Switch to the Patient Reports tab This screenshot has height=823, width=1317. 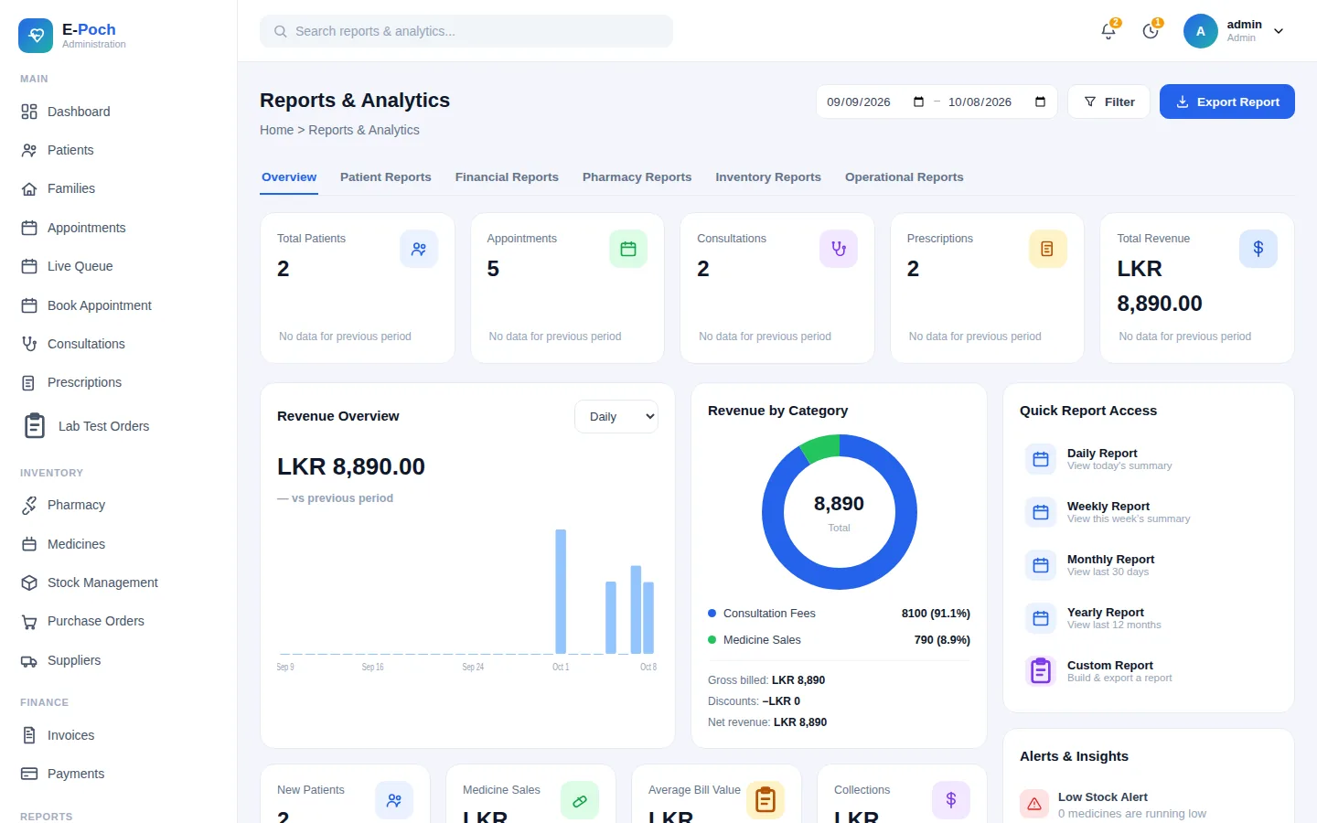386,177
